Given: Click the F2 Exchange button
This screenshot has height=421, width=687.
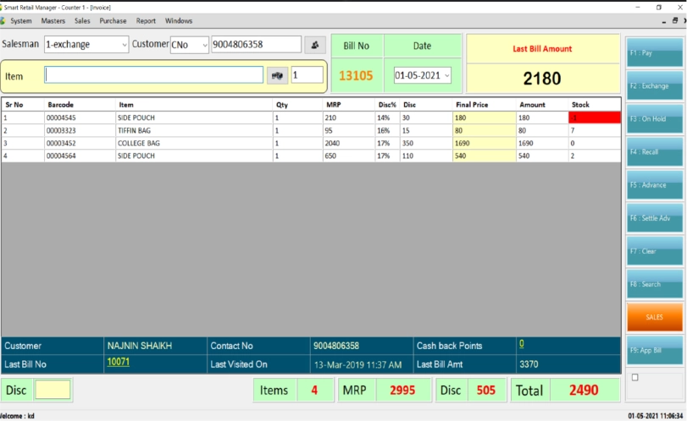Looking at the screenshot, I should (x=654, y=86).
